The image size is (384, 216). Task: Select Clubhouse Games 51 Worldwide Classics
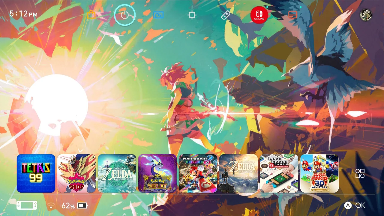coord(279,173)
